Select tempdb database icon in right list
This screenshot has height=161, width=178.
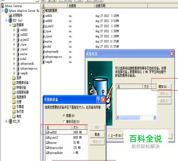coord(43,62)
